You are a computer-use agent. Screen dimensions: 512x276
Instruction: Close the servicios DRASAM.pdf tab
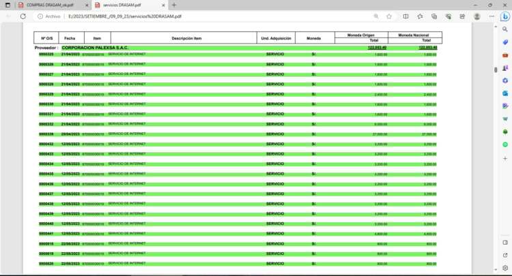coord(161,5)
